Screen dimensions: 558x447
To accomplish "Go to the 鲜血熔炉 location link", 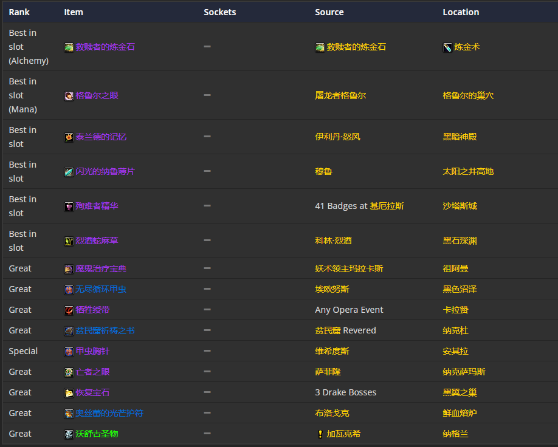I will point(460,413).
